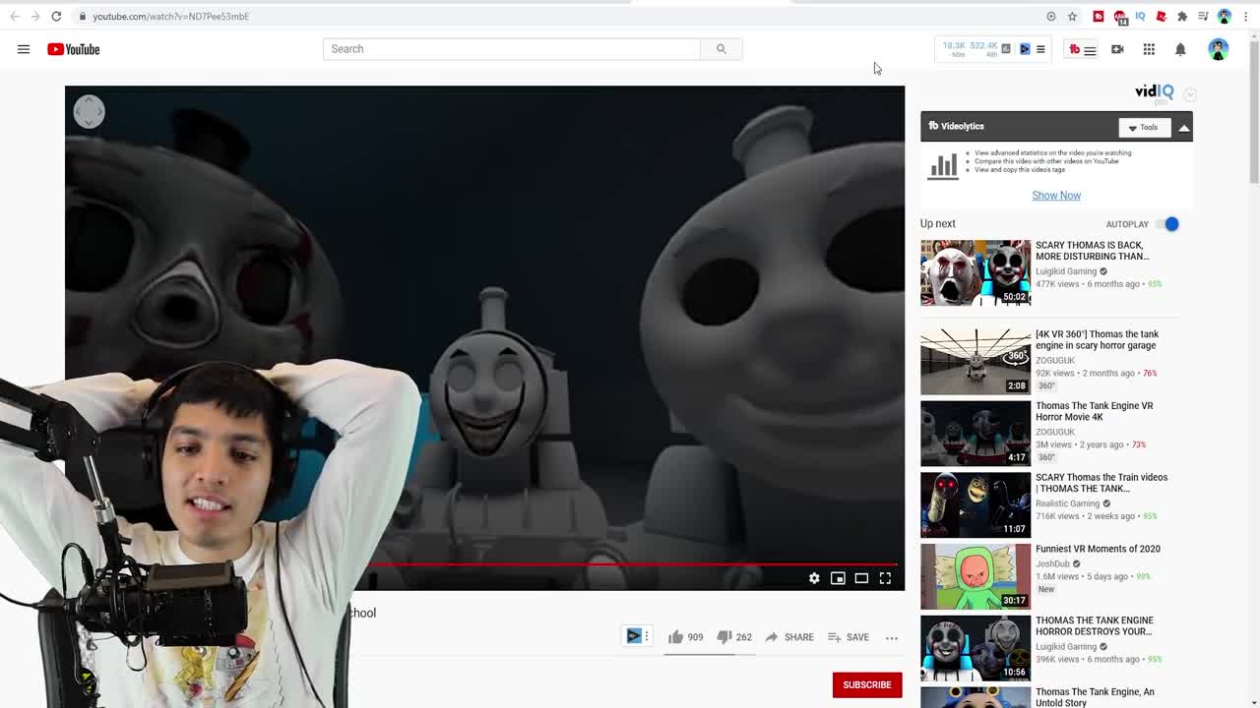1260x708 pixels.
Task: Reload the page in the browser
Action: 56,16
